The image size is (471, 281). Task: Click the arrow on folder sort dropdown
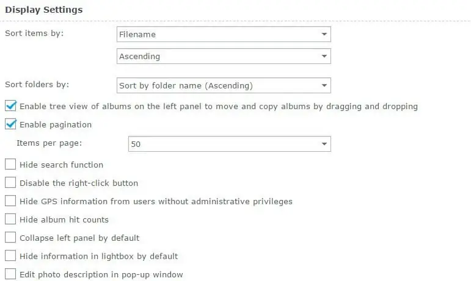(324, 85)
